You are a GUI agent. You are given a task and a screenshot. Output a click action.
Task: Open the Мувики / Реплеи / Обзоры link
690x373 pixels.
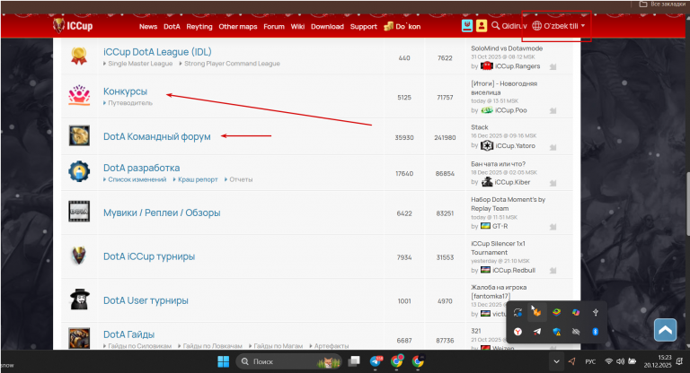pyautogui.click(x=162, y=213)
